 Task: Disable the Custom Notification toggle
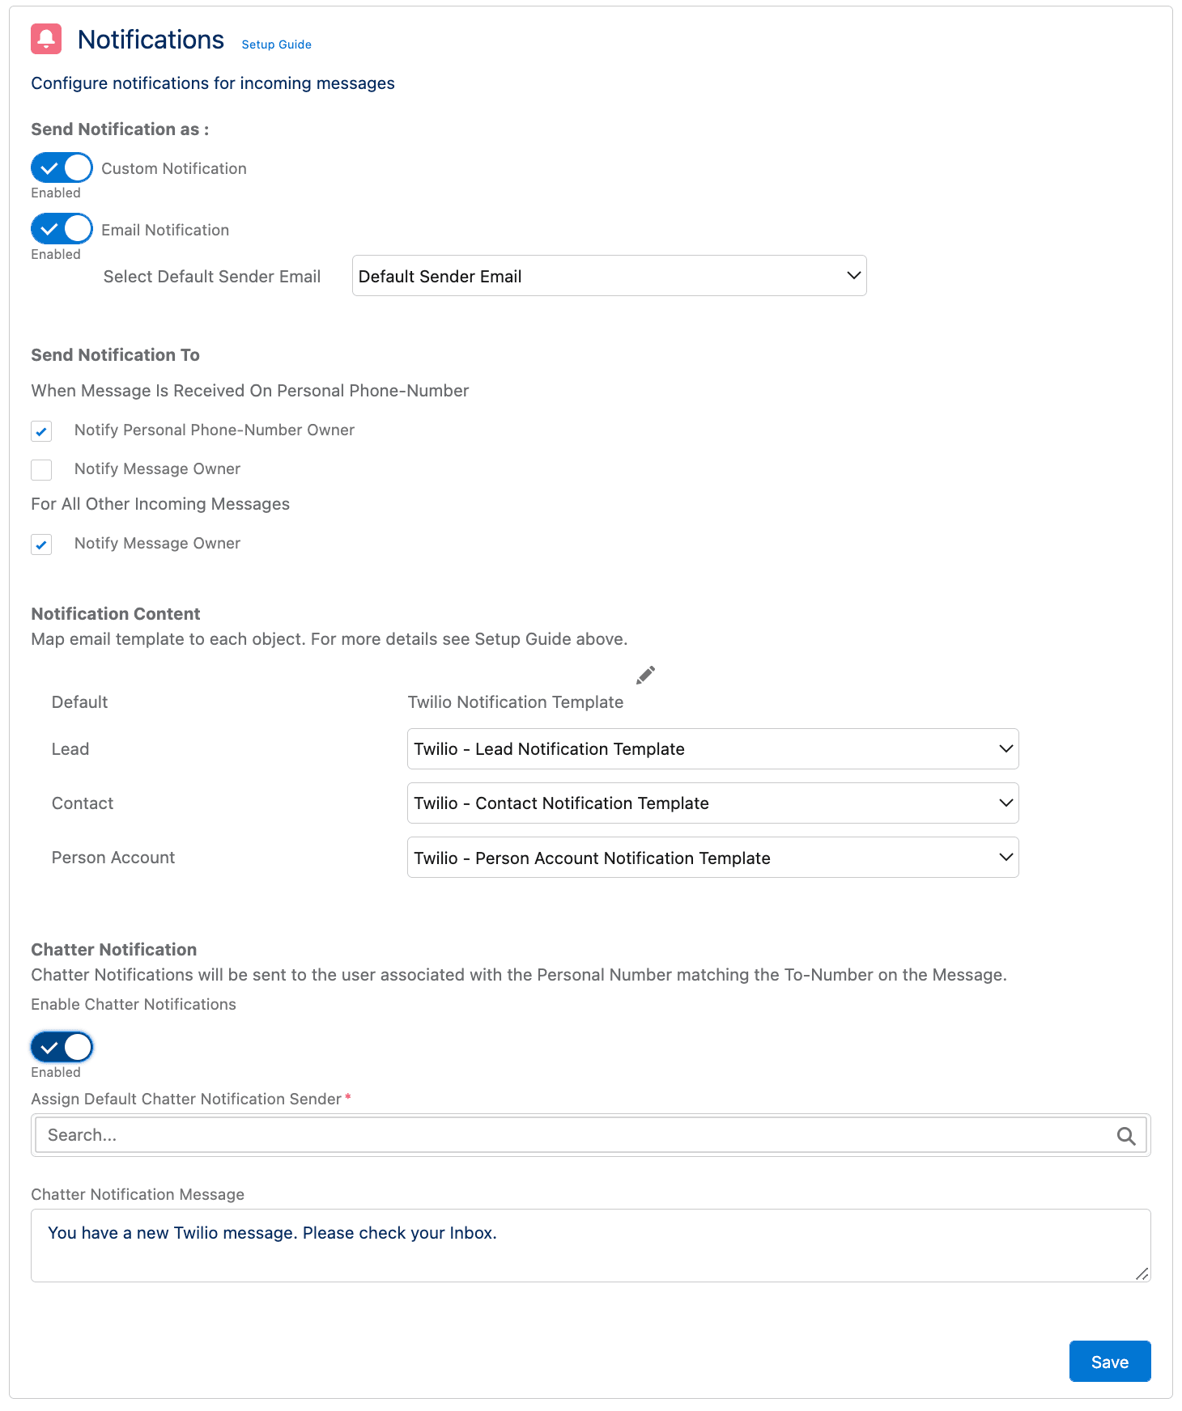[62, 168]
